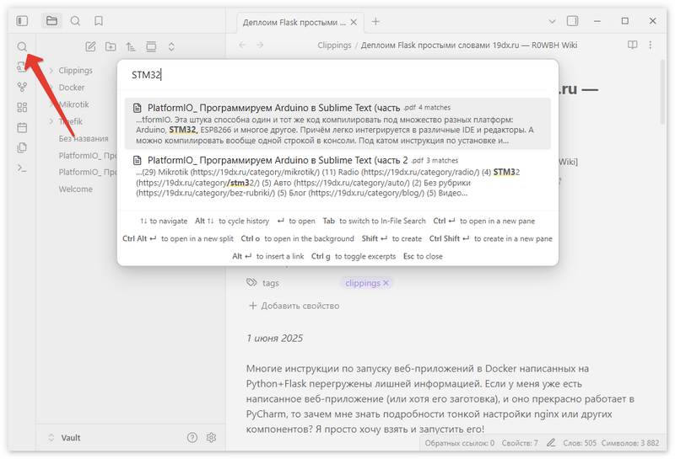
Task: Click Символов: 3 882 in status bar
Action: pyautogui.click(x=630, y=443)
